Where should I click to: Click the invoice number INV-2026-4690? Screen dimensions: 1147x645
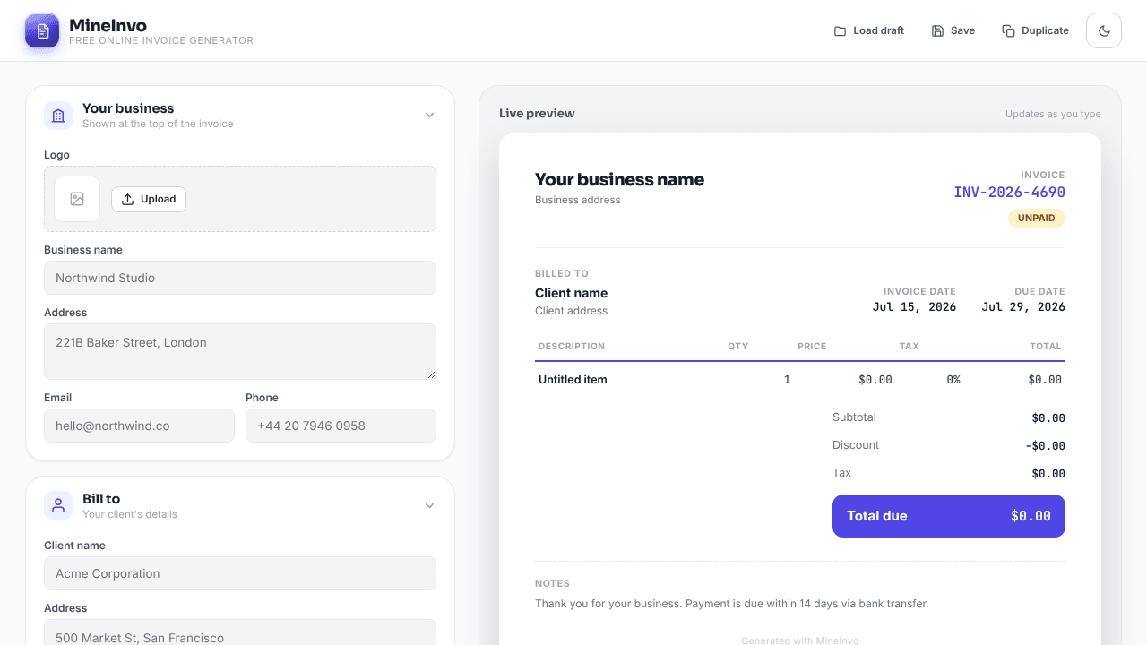pos(1009,192)
